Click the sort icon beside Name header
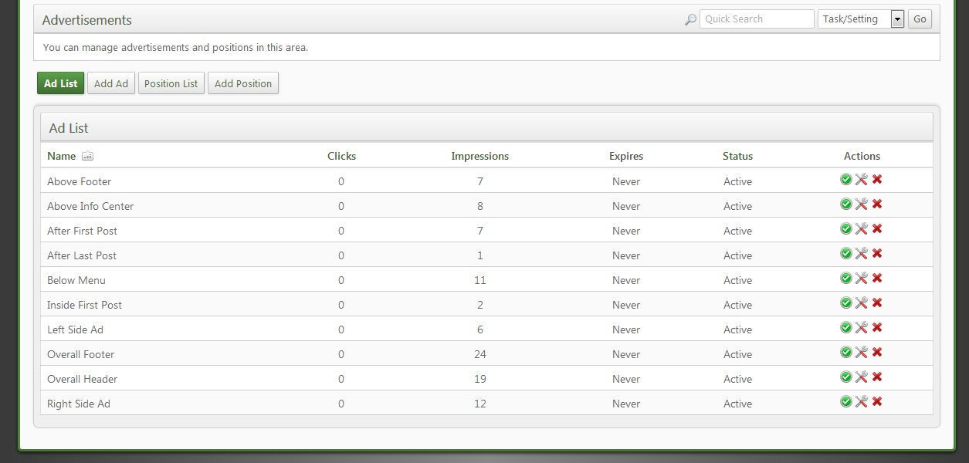 pos(87,156)
